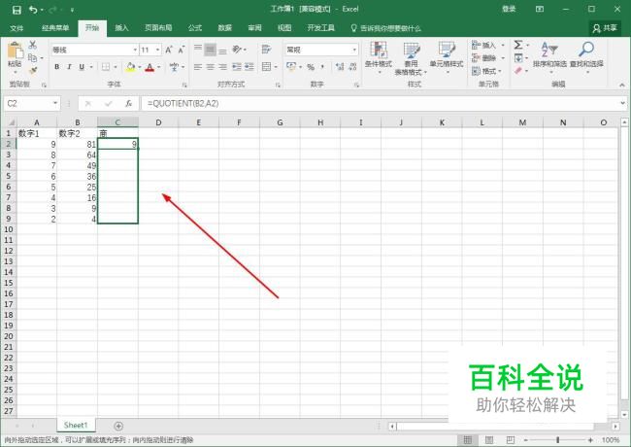Open the font color dropdown arrow
The height and width of the screenshot is (447, 631).
click(159, 67)
